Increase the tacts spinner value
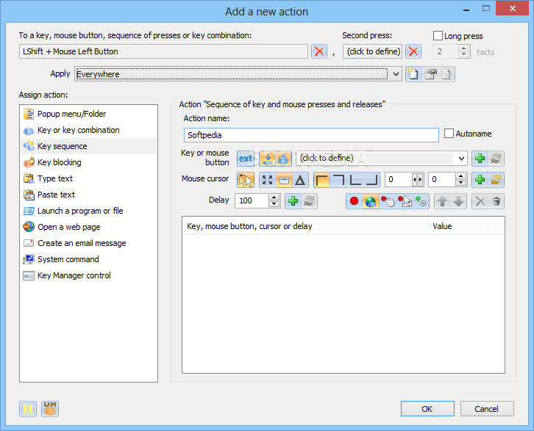This screenshot has width=534, height=431. point(463,48)
